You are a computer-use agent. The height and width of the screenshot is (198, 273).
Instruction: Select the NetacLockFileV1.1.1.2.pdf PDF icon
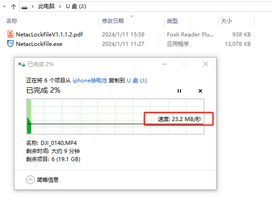pyautogui.click(x=10, y=34)
